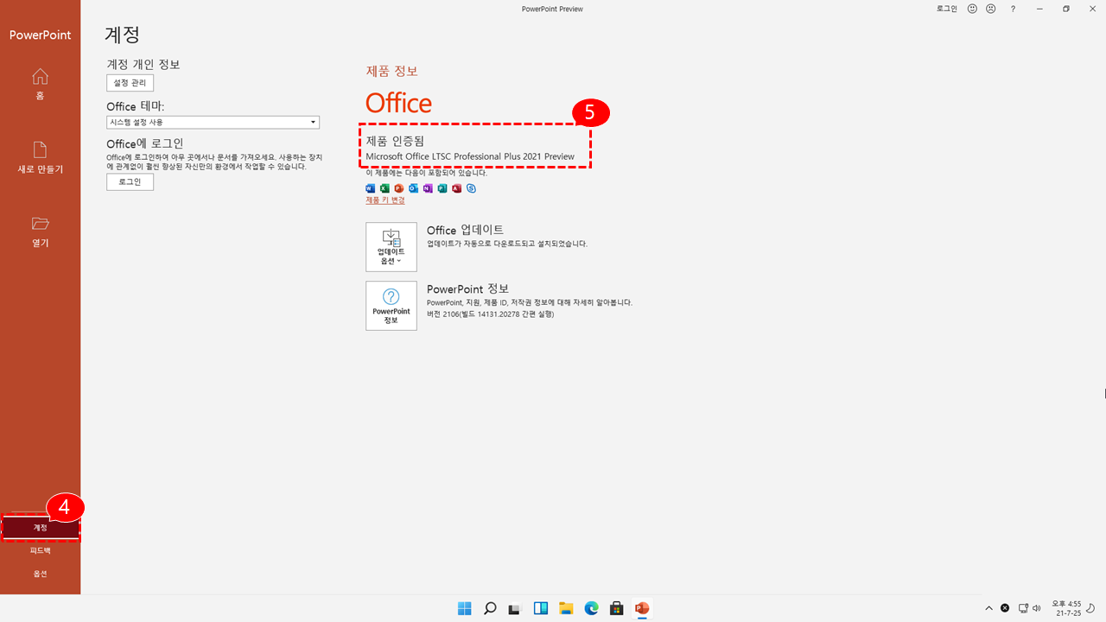
Task: Click the PowerPoint taskbar icon
Action: [x=642, y=608]
